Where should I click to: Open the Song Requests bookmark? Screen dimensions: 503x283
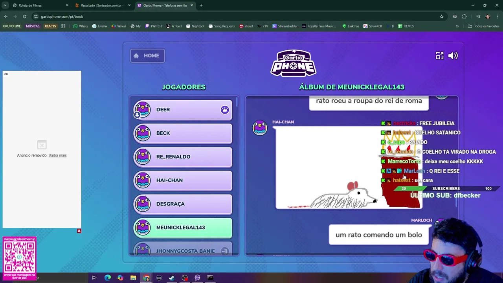222,26
